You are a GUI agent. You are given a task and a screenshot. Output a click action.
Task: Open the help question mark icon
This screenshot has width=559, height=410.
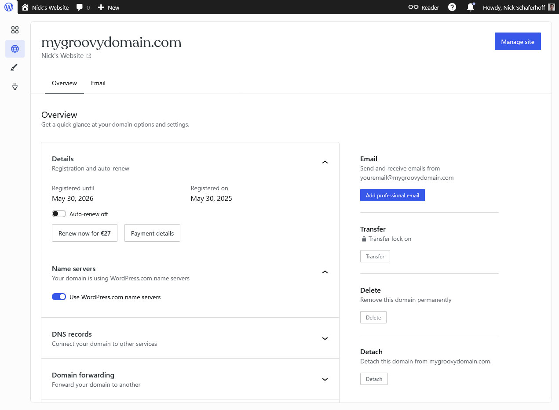click(452, 7)
